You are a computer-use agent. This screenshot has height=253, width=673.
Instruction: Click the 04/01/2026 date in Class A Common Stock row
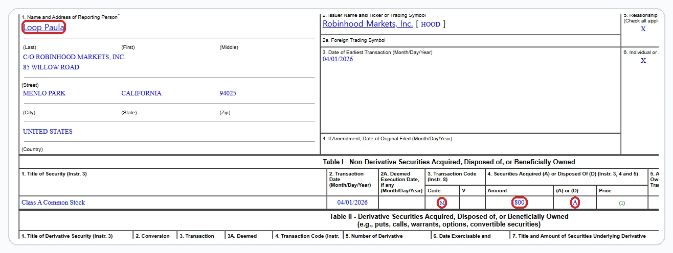point(352,203)
